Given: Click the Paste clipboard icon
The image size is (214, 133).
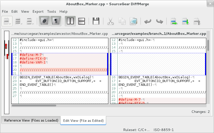Looking at the screenshot, I should (134, 21).
